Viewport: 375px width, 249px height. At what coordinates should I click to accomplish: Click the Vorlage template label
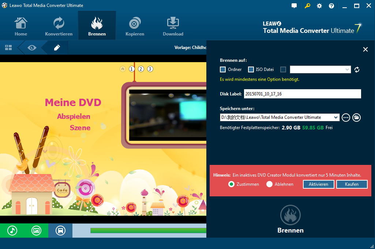[190, 48]
